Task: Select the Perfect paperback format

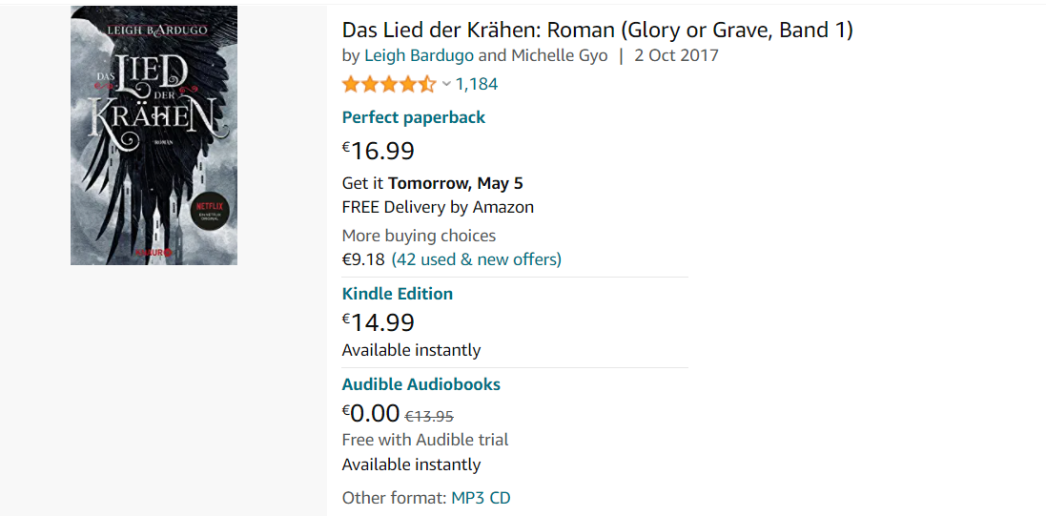Action: click(413, 117)
